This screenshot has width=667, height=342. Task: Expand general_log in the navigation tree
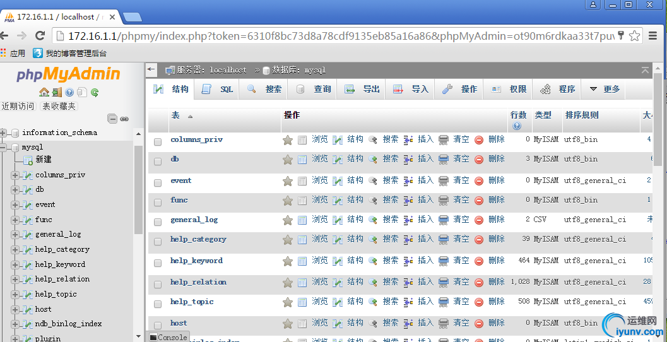[x=15, y=234]
